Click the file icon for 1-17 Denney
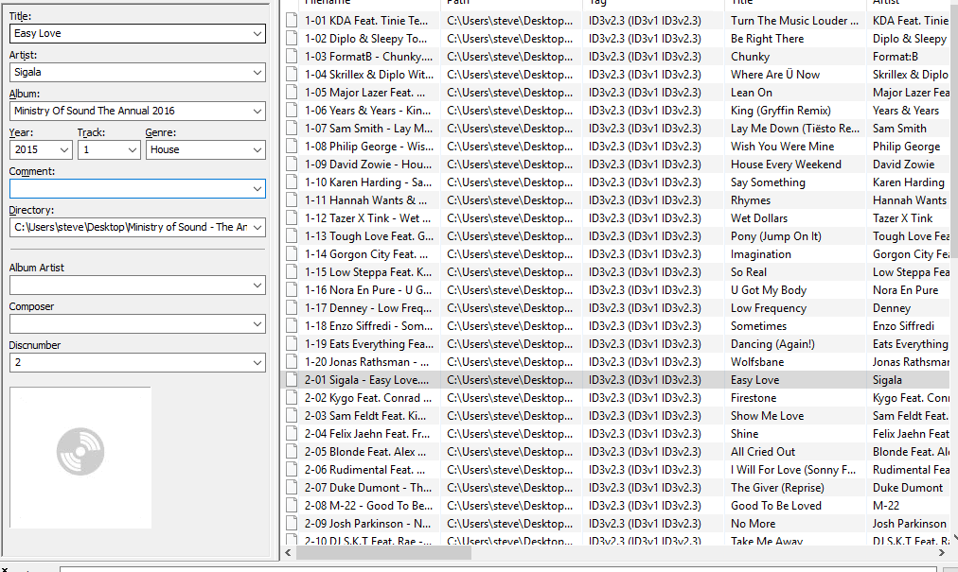Viewport: 958px width, 572px height. pyautogui.click(x=293, y=308)
